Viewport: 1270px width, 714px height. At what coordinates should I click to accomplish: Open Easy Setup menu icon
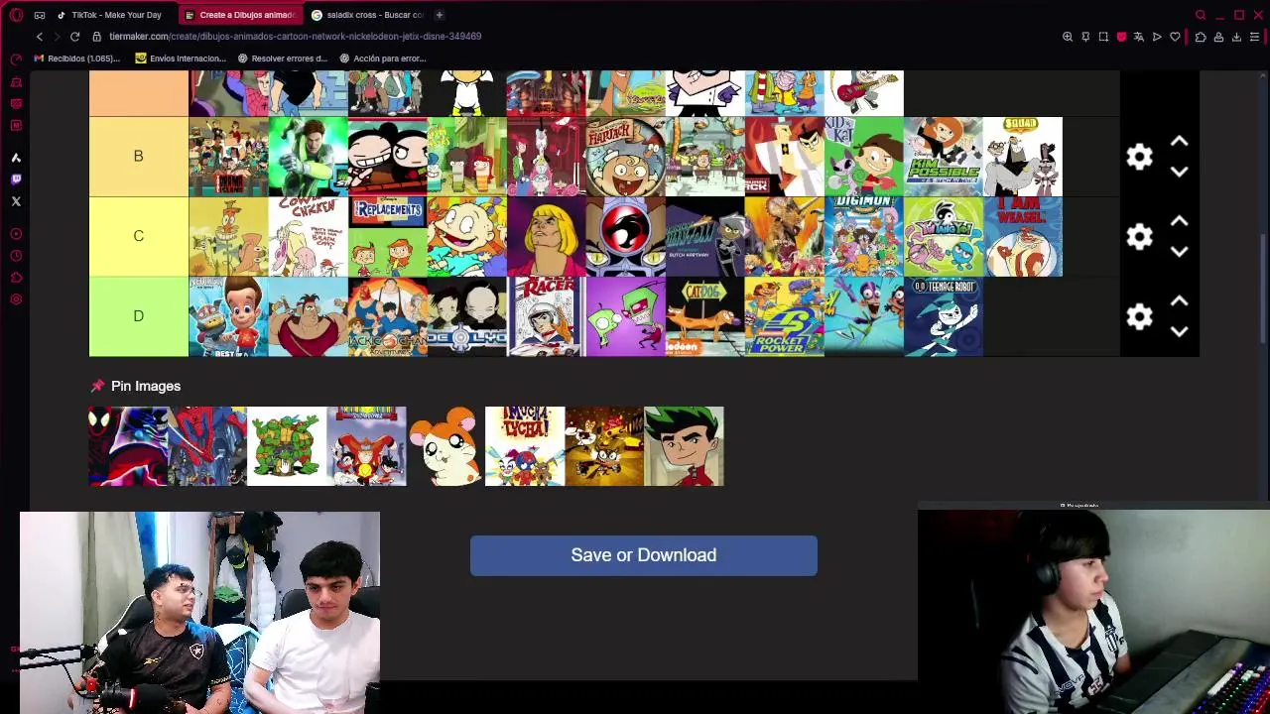1254,37
